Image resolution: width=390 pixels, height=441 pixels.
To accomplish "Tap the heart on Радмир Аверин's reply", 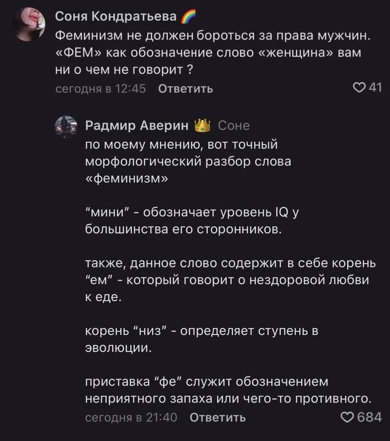I will [x=347, y=417].
